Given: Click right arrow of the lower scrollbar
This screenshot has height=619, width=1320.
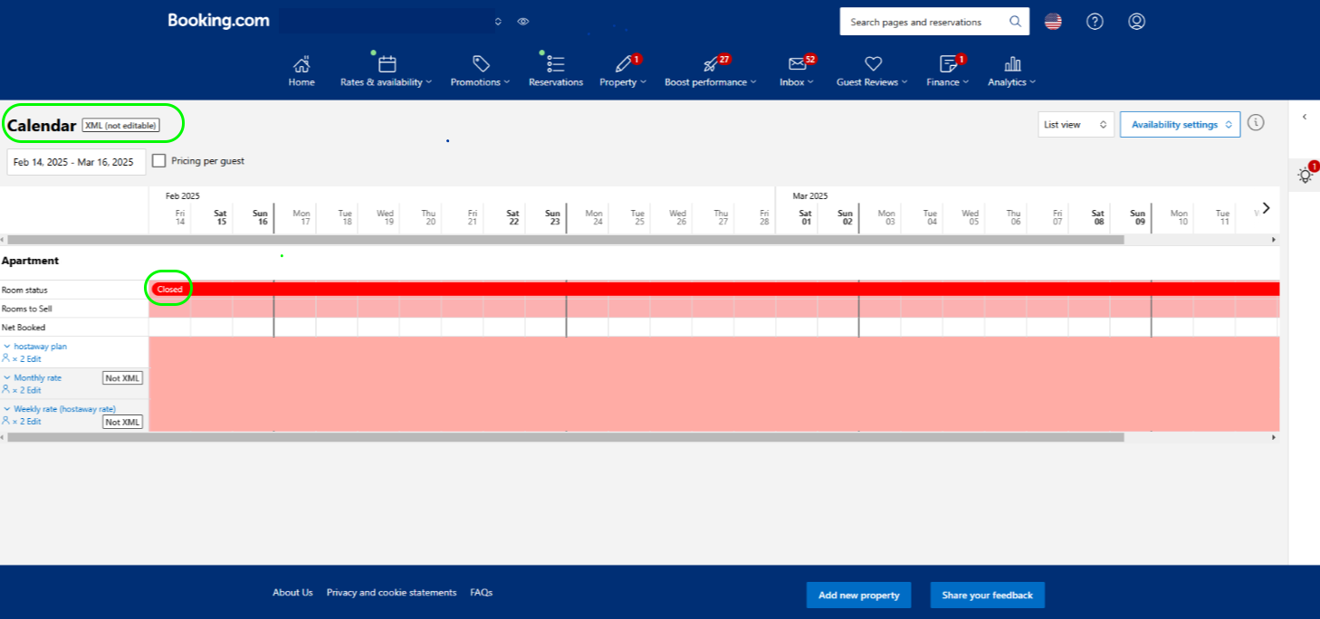Looking at the screenshot, I should tap(1274, 437).
